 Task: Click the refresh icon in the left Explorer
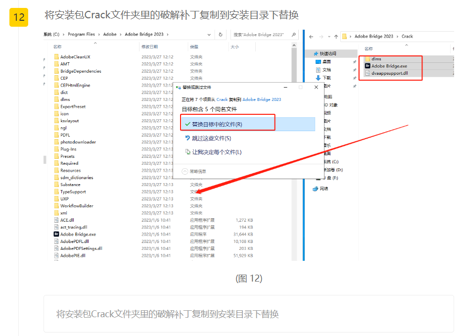(220, 35)
